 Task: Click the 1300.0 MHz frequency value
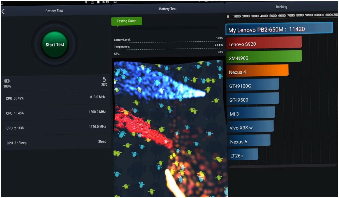click(97, 112)
